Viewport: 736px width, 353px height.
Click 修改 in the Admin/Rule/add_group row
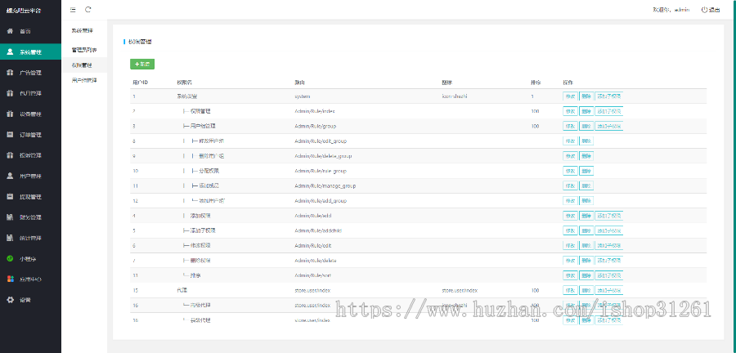tap(570, 201)
